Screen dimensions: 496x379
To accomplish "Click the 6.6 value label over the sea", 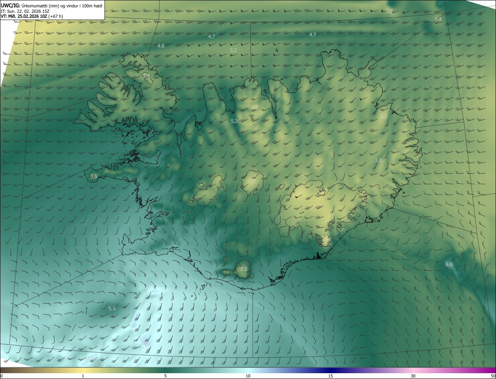I will (449, 265).
